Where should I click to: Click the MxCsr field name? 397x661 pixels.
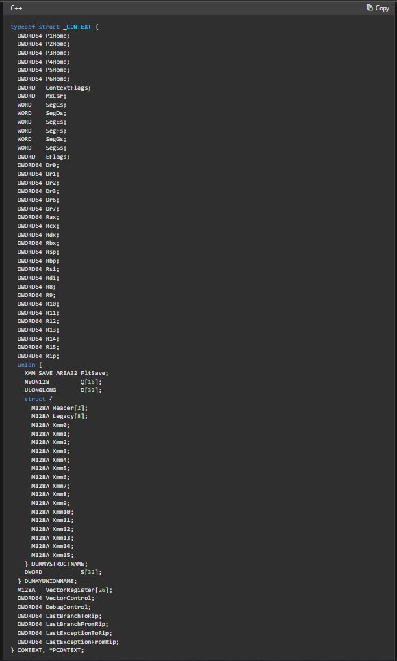coord(56,96)
